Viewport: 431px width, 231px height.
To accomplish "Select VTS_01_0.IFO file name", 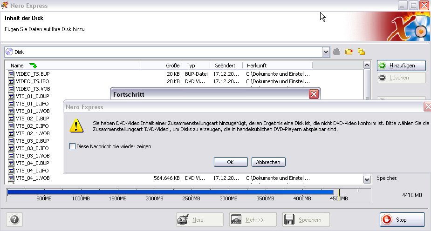I will pyautogui.click(x=32, y=104).
